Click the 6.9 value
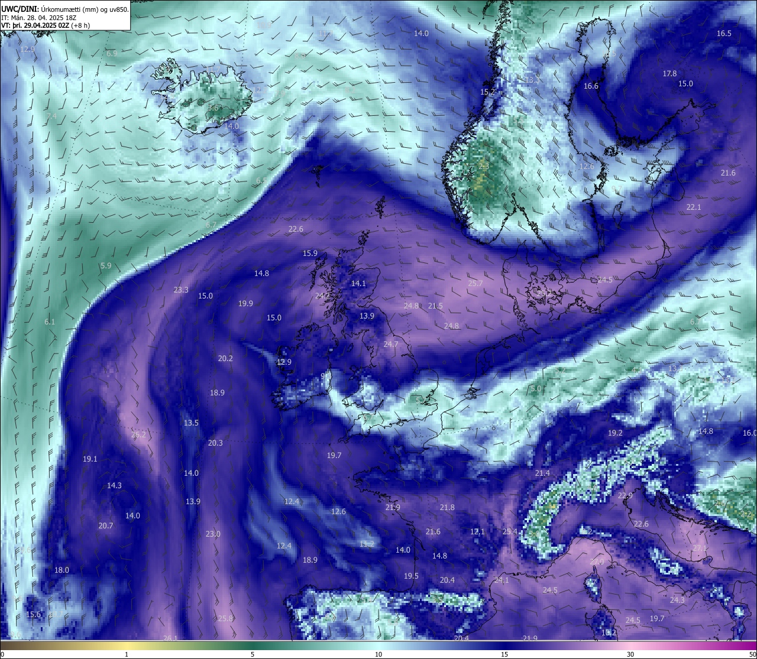 click(112, 54)
